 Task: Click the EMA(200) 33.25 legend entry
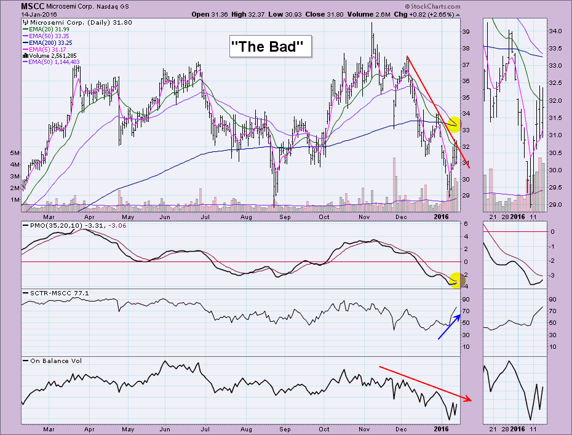pos(47,42)
